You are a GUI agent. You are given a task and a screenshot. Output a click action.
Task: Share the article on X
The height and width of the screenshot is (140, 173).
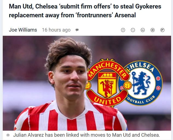click(133, 30)
